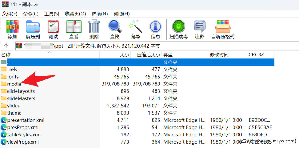Click the WinRAR icon in title bar
The image size is (299, 148).
[5, 4]
